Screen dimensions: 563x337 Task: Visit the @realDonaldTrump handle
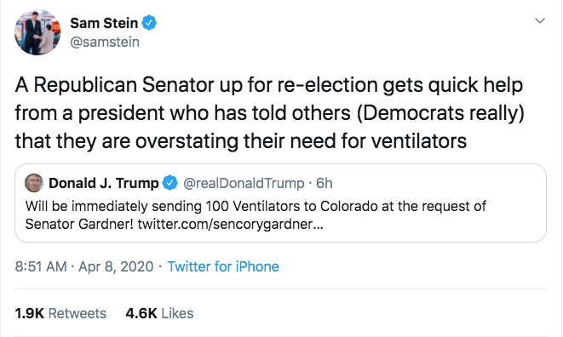(244, 183)
